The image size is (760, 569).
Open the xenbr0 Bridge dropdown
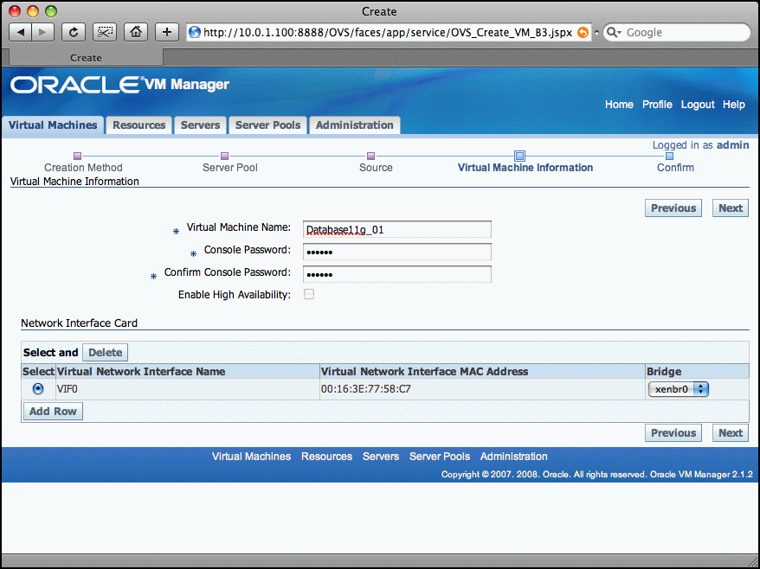tap(679, 389)
